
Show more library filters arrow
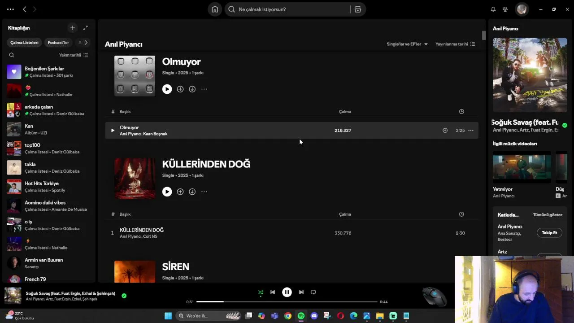(86, 43)
